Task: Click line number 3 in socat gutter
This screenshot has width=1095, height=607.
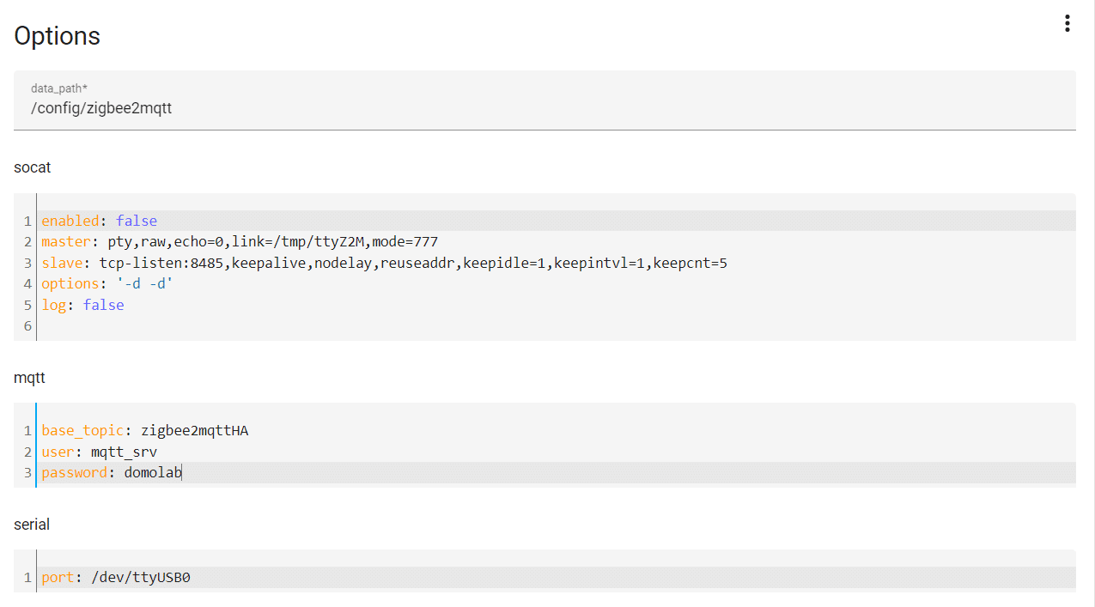Action: pos(27,263)
